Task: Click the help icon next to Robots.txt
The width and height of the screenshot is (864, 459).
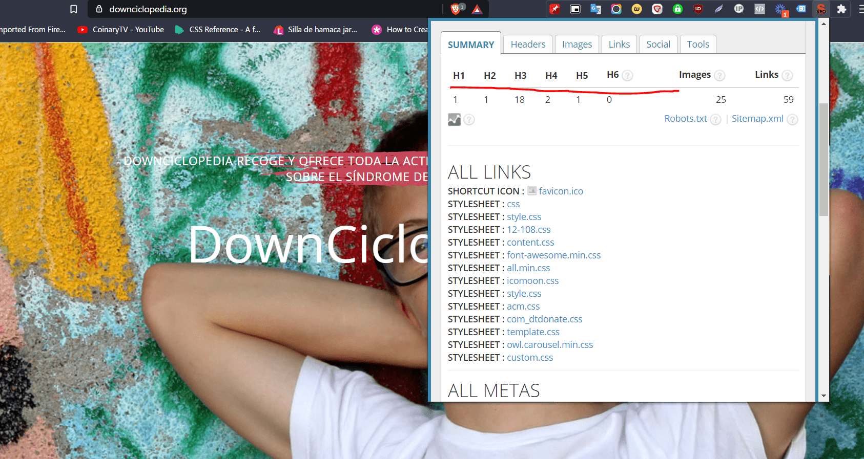Action: click(x=716, y=119)
